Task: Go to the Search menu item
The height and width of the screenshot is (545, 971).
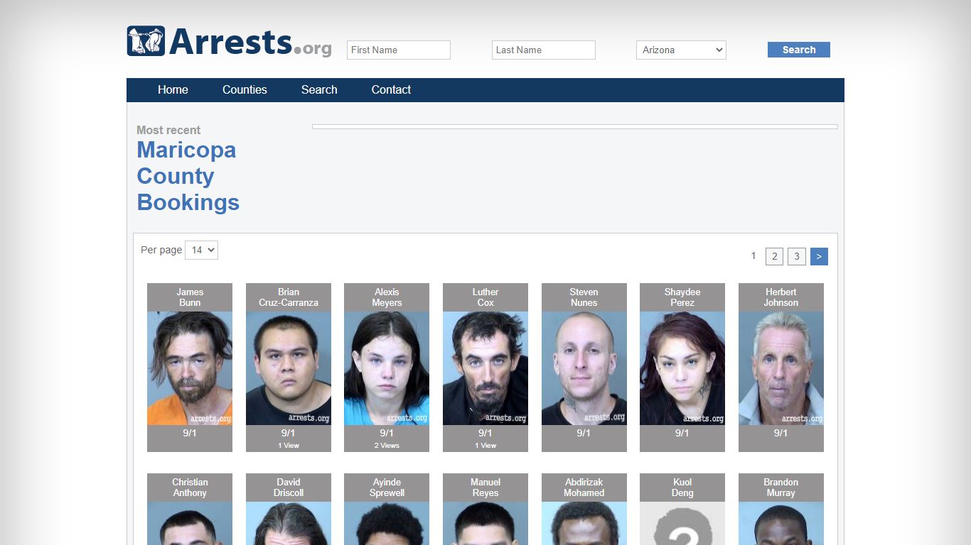Action: click(x=319, y=89)
